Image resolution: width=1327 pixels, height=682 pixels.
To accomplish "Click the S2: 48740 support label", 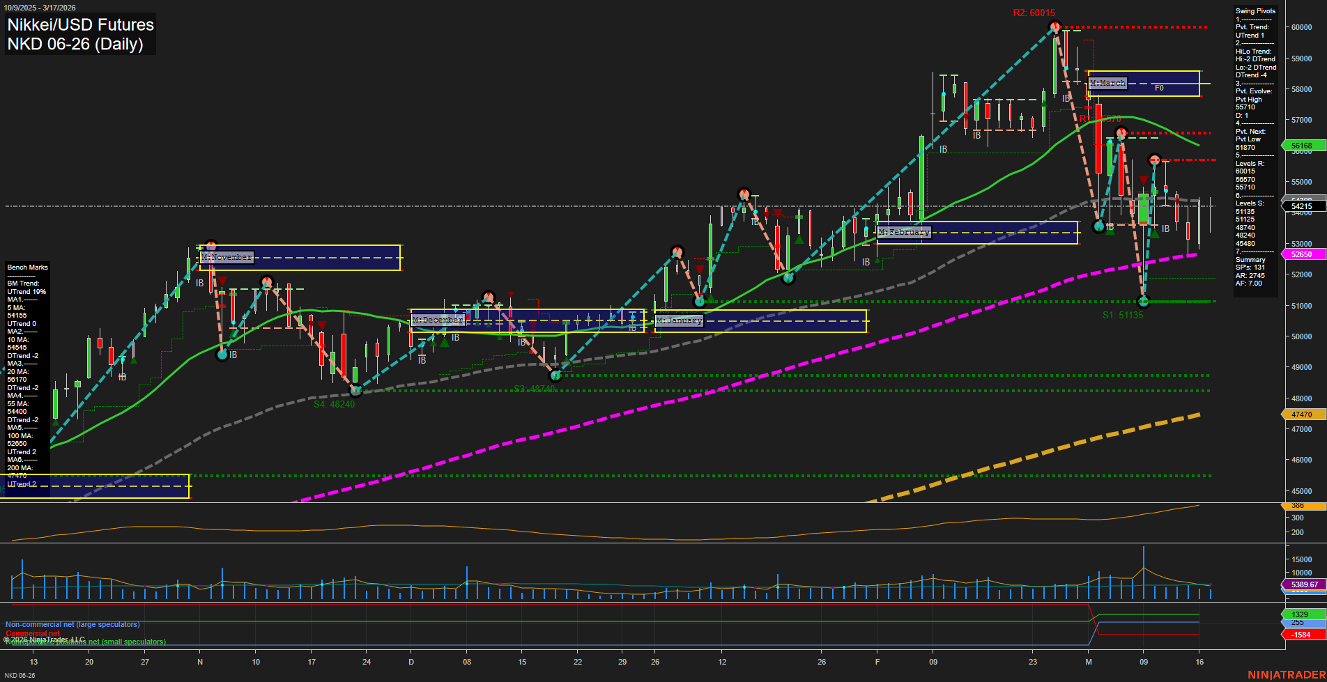I will pos(534,389).
